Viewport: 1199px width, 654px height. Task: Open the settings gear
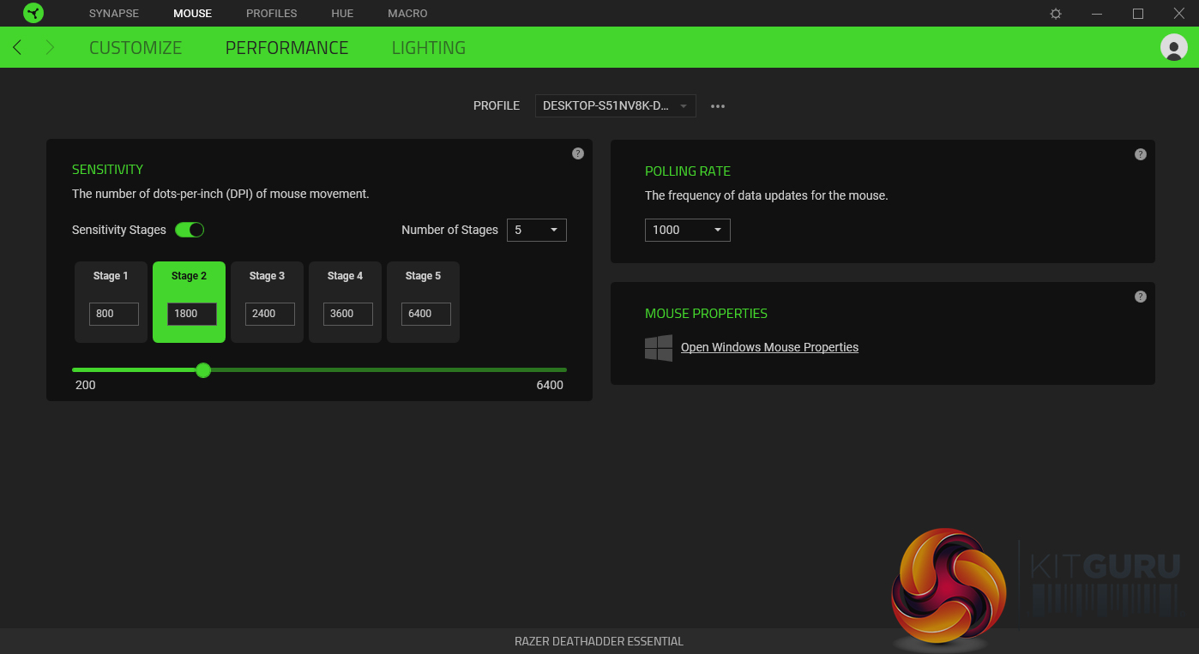pos(1056,14)
